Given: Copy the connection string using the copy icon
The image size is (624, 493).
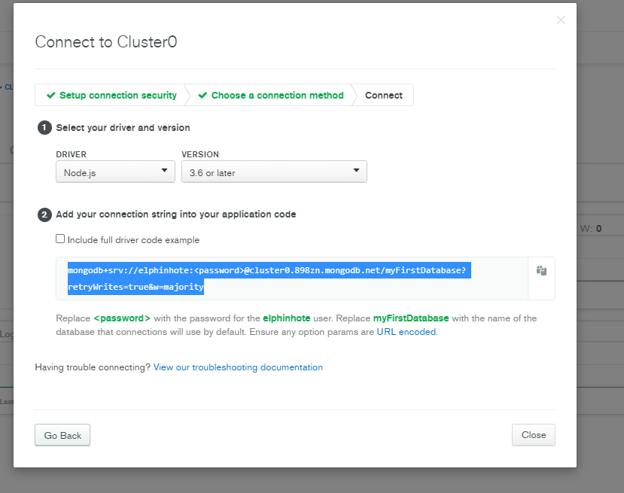Looking at the screenshot, I should pyautogui.click(x=541, y=271).
